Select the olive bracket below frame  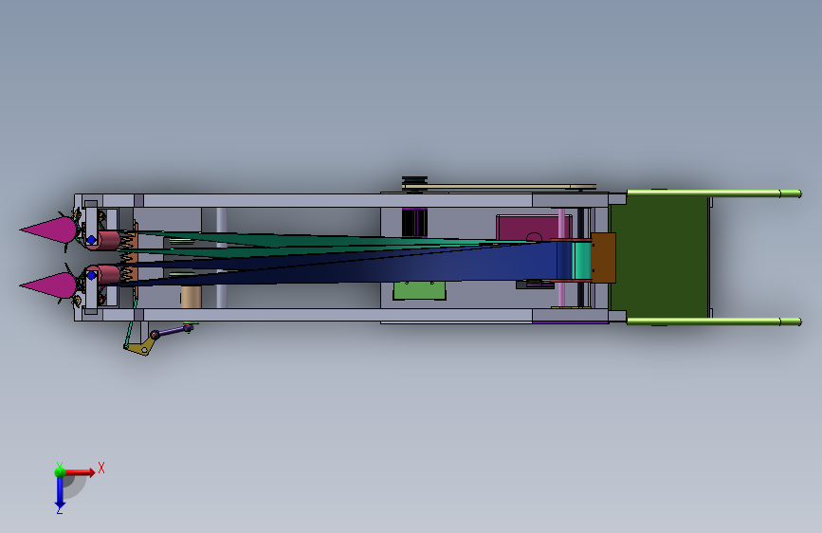[x=139, y=347]
